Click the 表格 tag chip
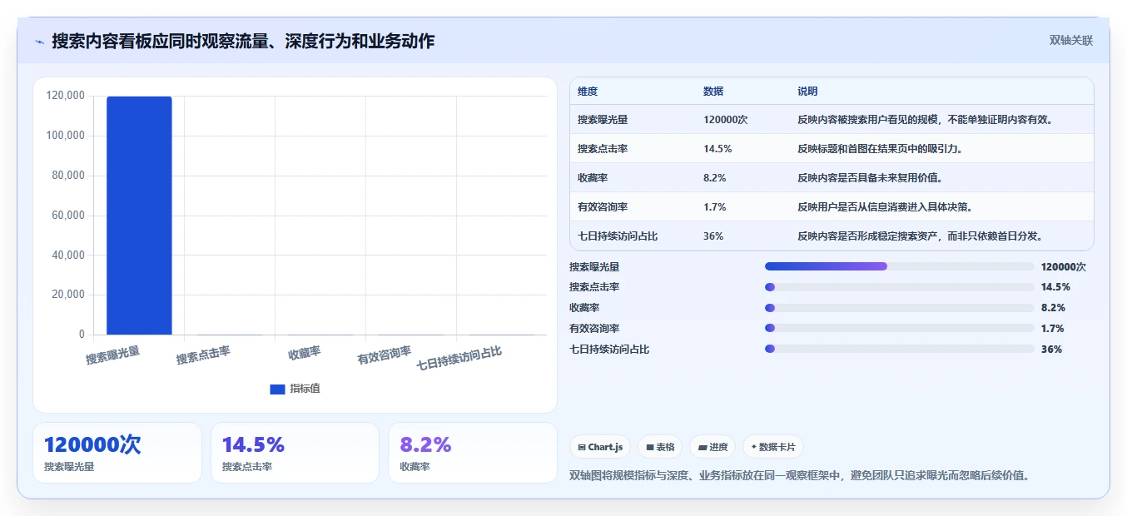This screenshot has height=516, width=1127. (660, 447)
